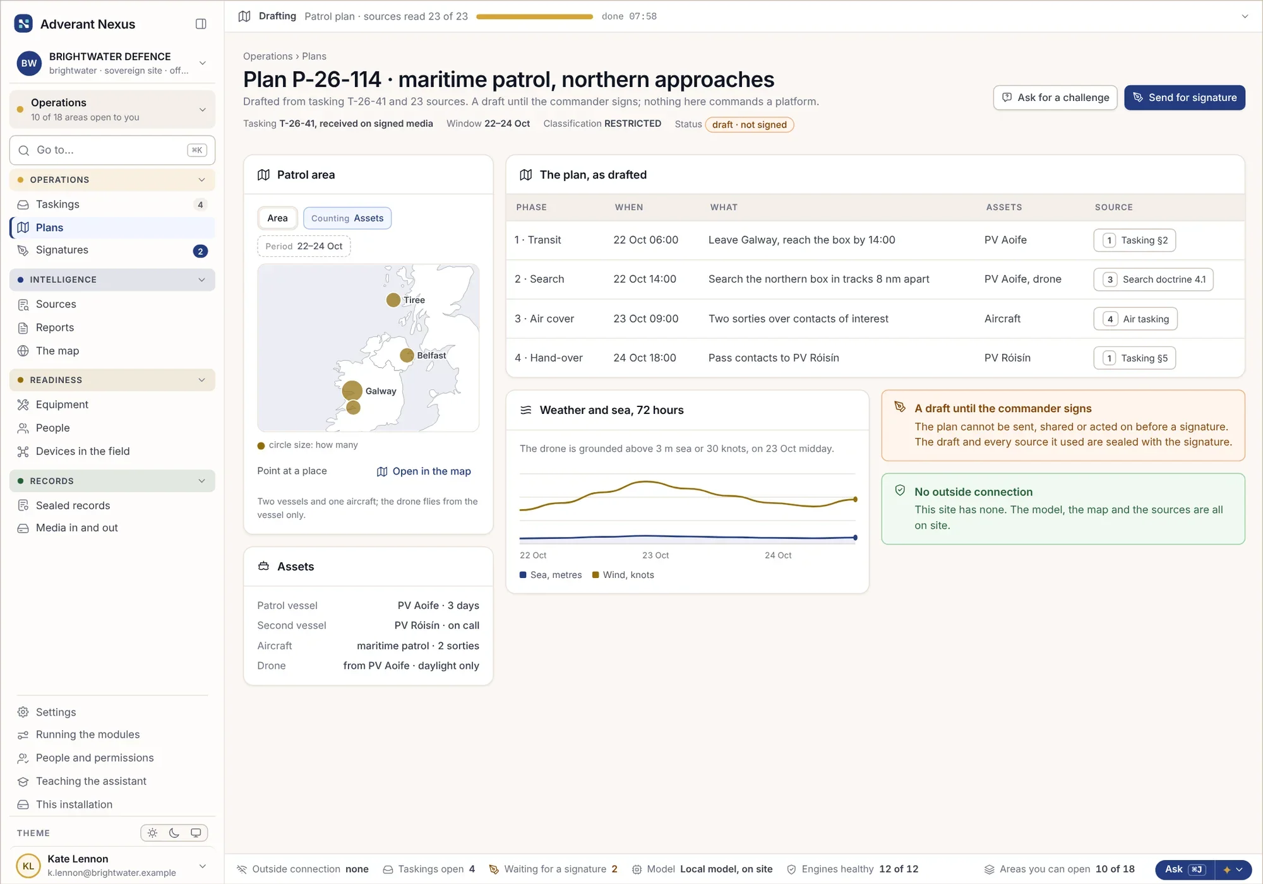Open the Plans breadcrumb link
Viewport: 1263px width, 884px height.
(314, 56)
